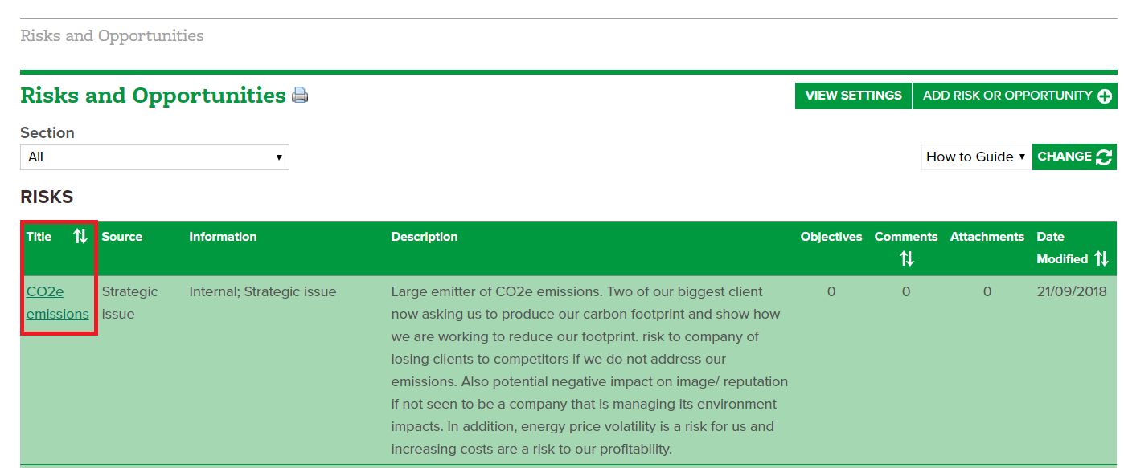This screenshot has height=468, width=1124.
Task: Click the Information column header
Action: (223, 237)
